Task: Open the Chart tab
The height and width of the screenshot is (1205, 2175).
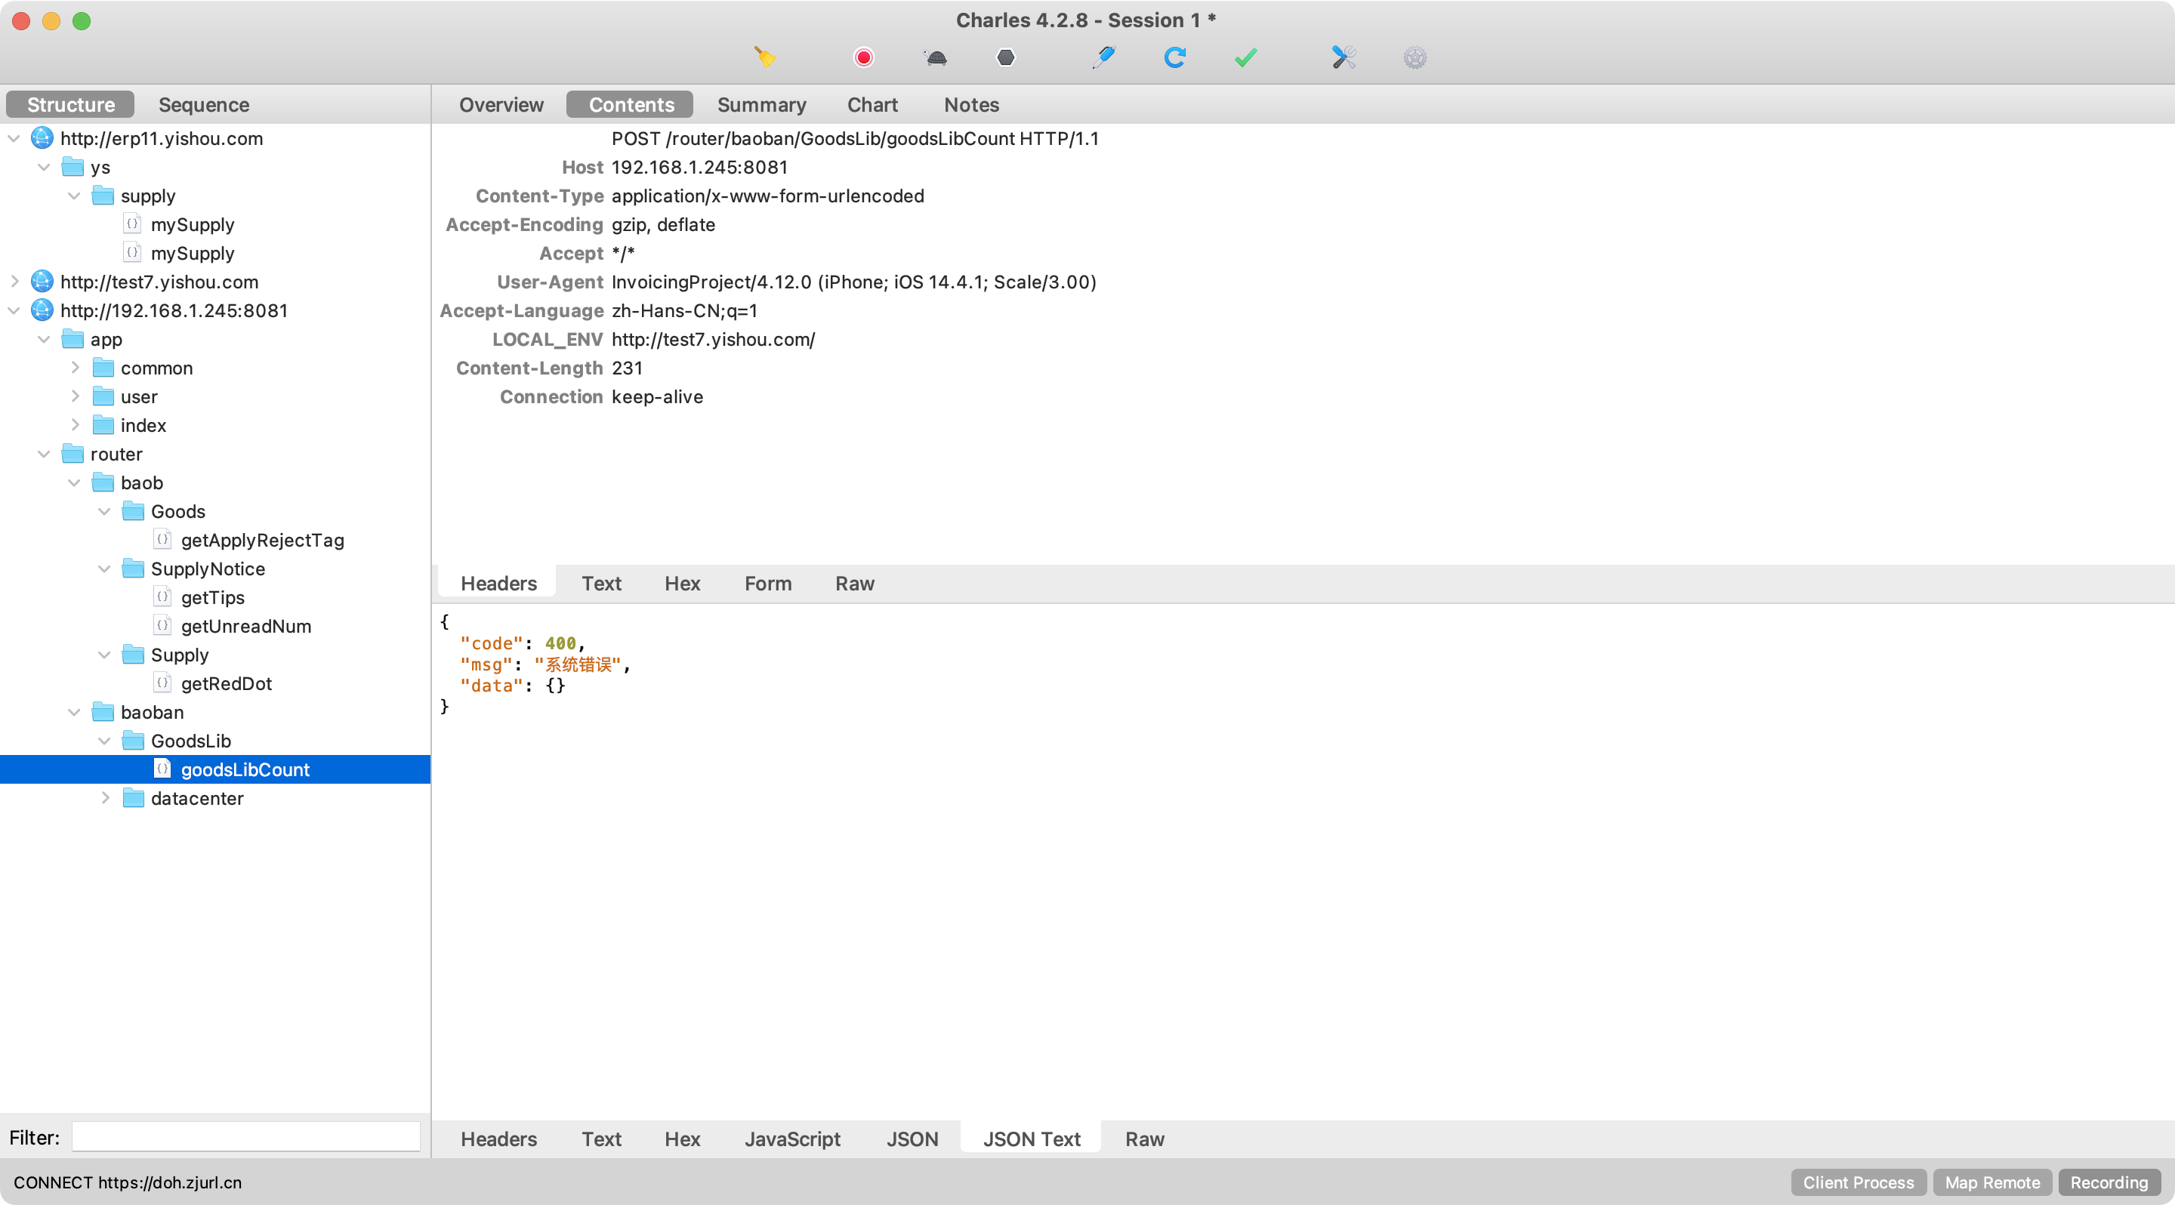Action: pos(872,105)
